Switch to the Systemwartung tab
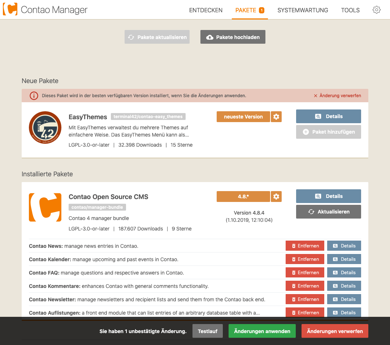Screen dimensions: 390x345 (303, 10)
